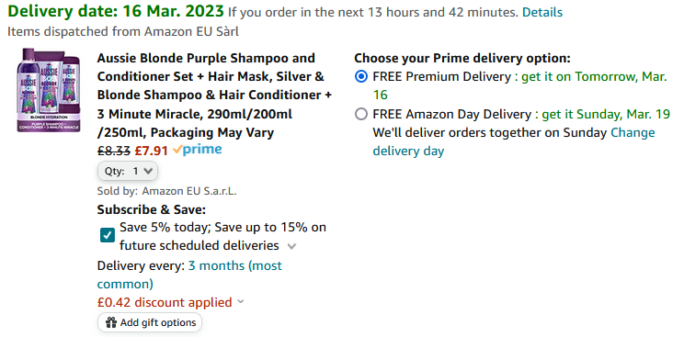Expand the £0.42 discount applied details
This screenshot has width=684, height=337.
241,302
